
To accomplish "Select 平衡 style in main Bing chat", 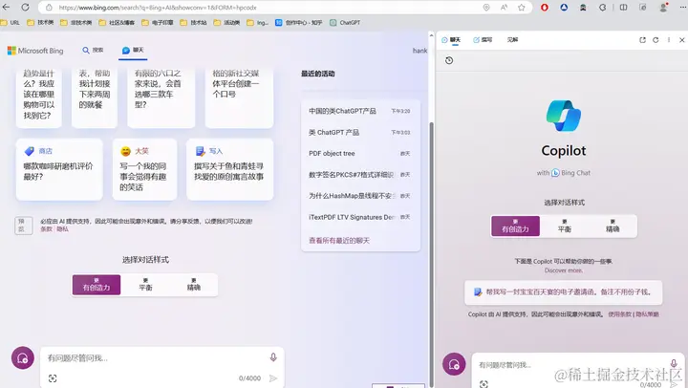I will (x=145, y=285).
